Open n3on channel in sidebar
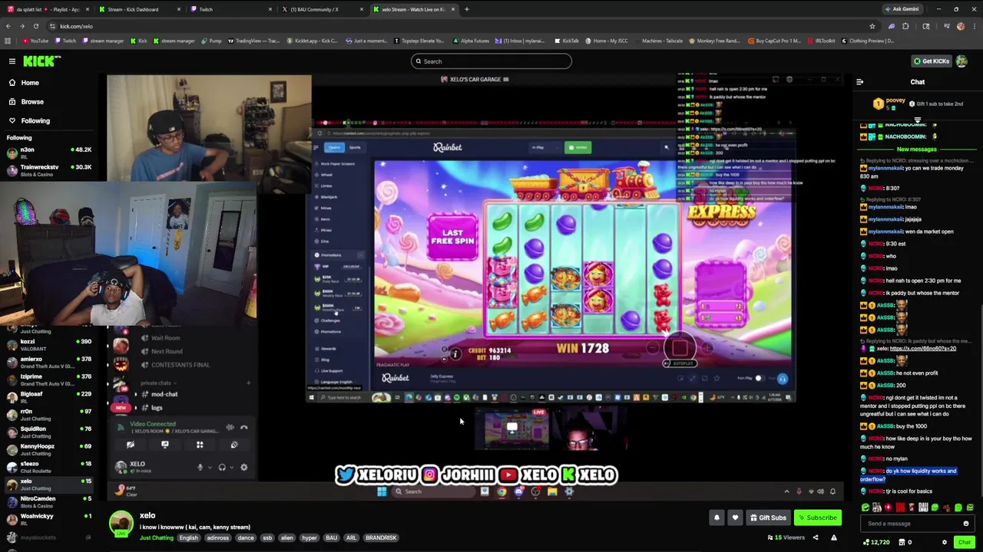 [48, 153]
